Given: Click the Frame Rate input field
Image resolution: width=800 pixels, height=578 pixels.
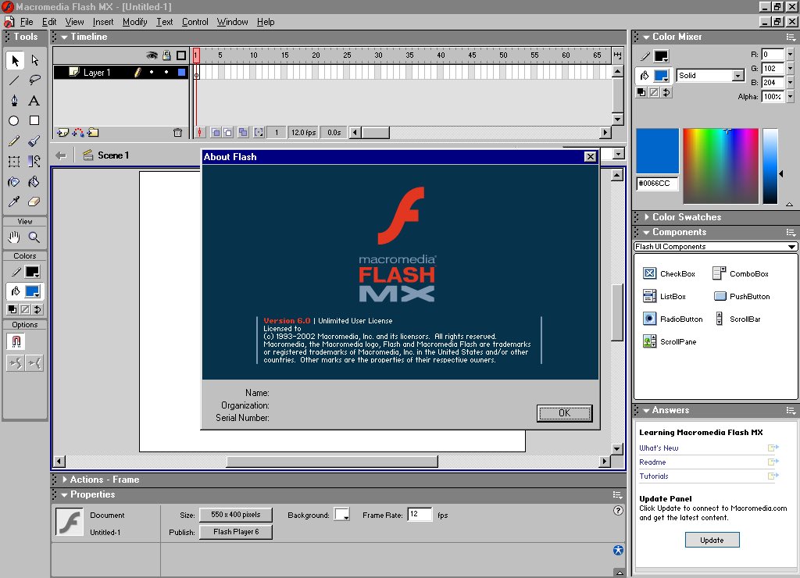Looking at the screenshot, I should point(420,514).
